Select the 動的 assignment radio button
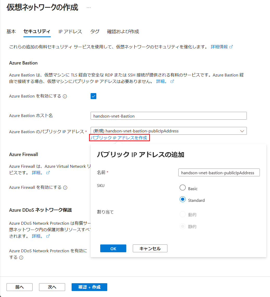 183,214
